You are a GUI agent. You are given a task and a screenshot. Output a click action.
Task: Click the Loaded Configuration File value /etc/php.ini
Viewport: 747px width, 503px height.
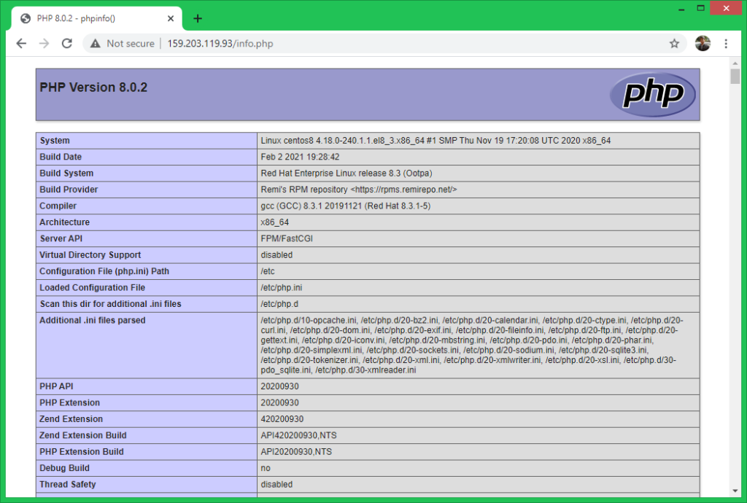[282, 287]
